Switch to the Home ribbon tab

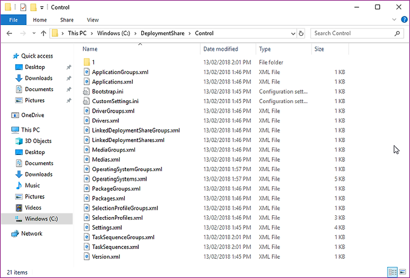[x=40, y=20]
